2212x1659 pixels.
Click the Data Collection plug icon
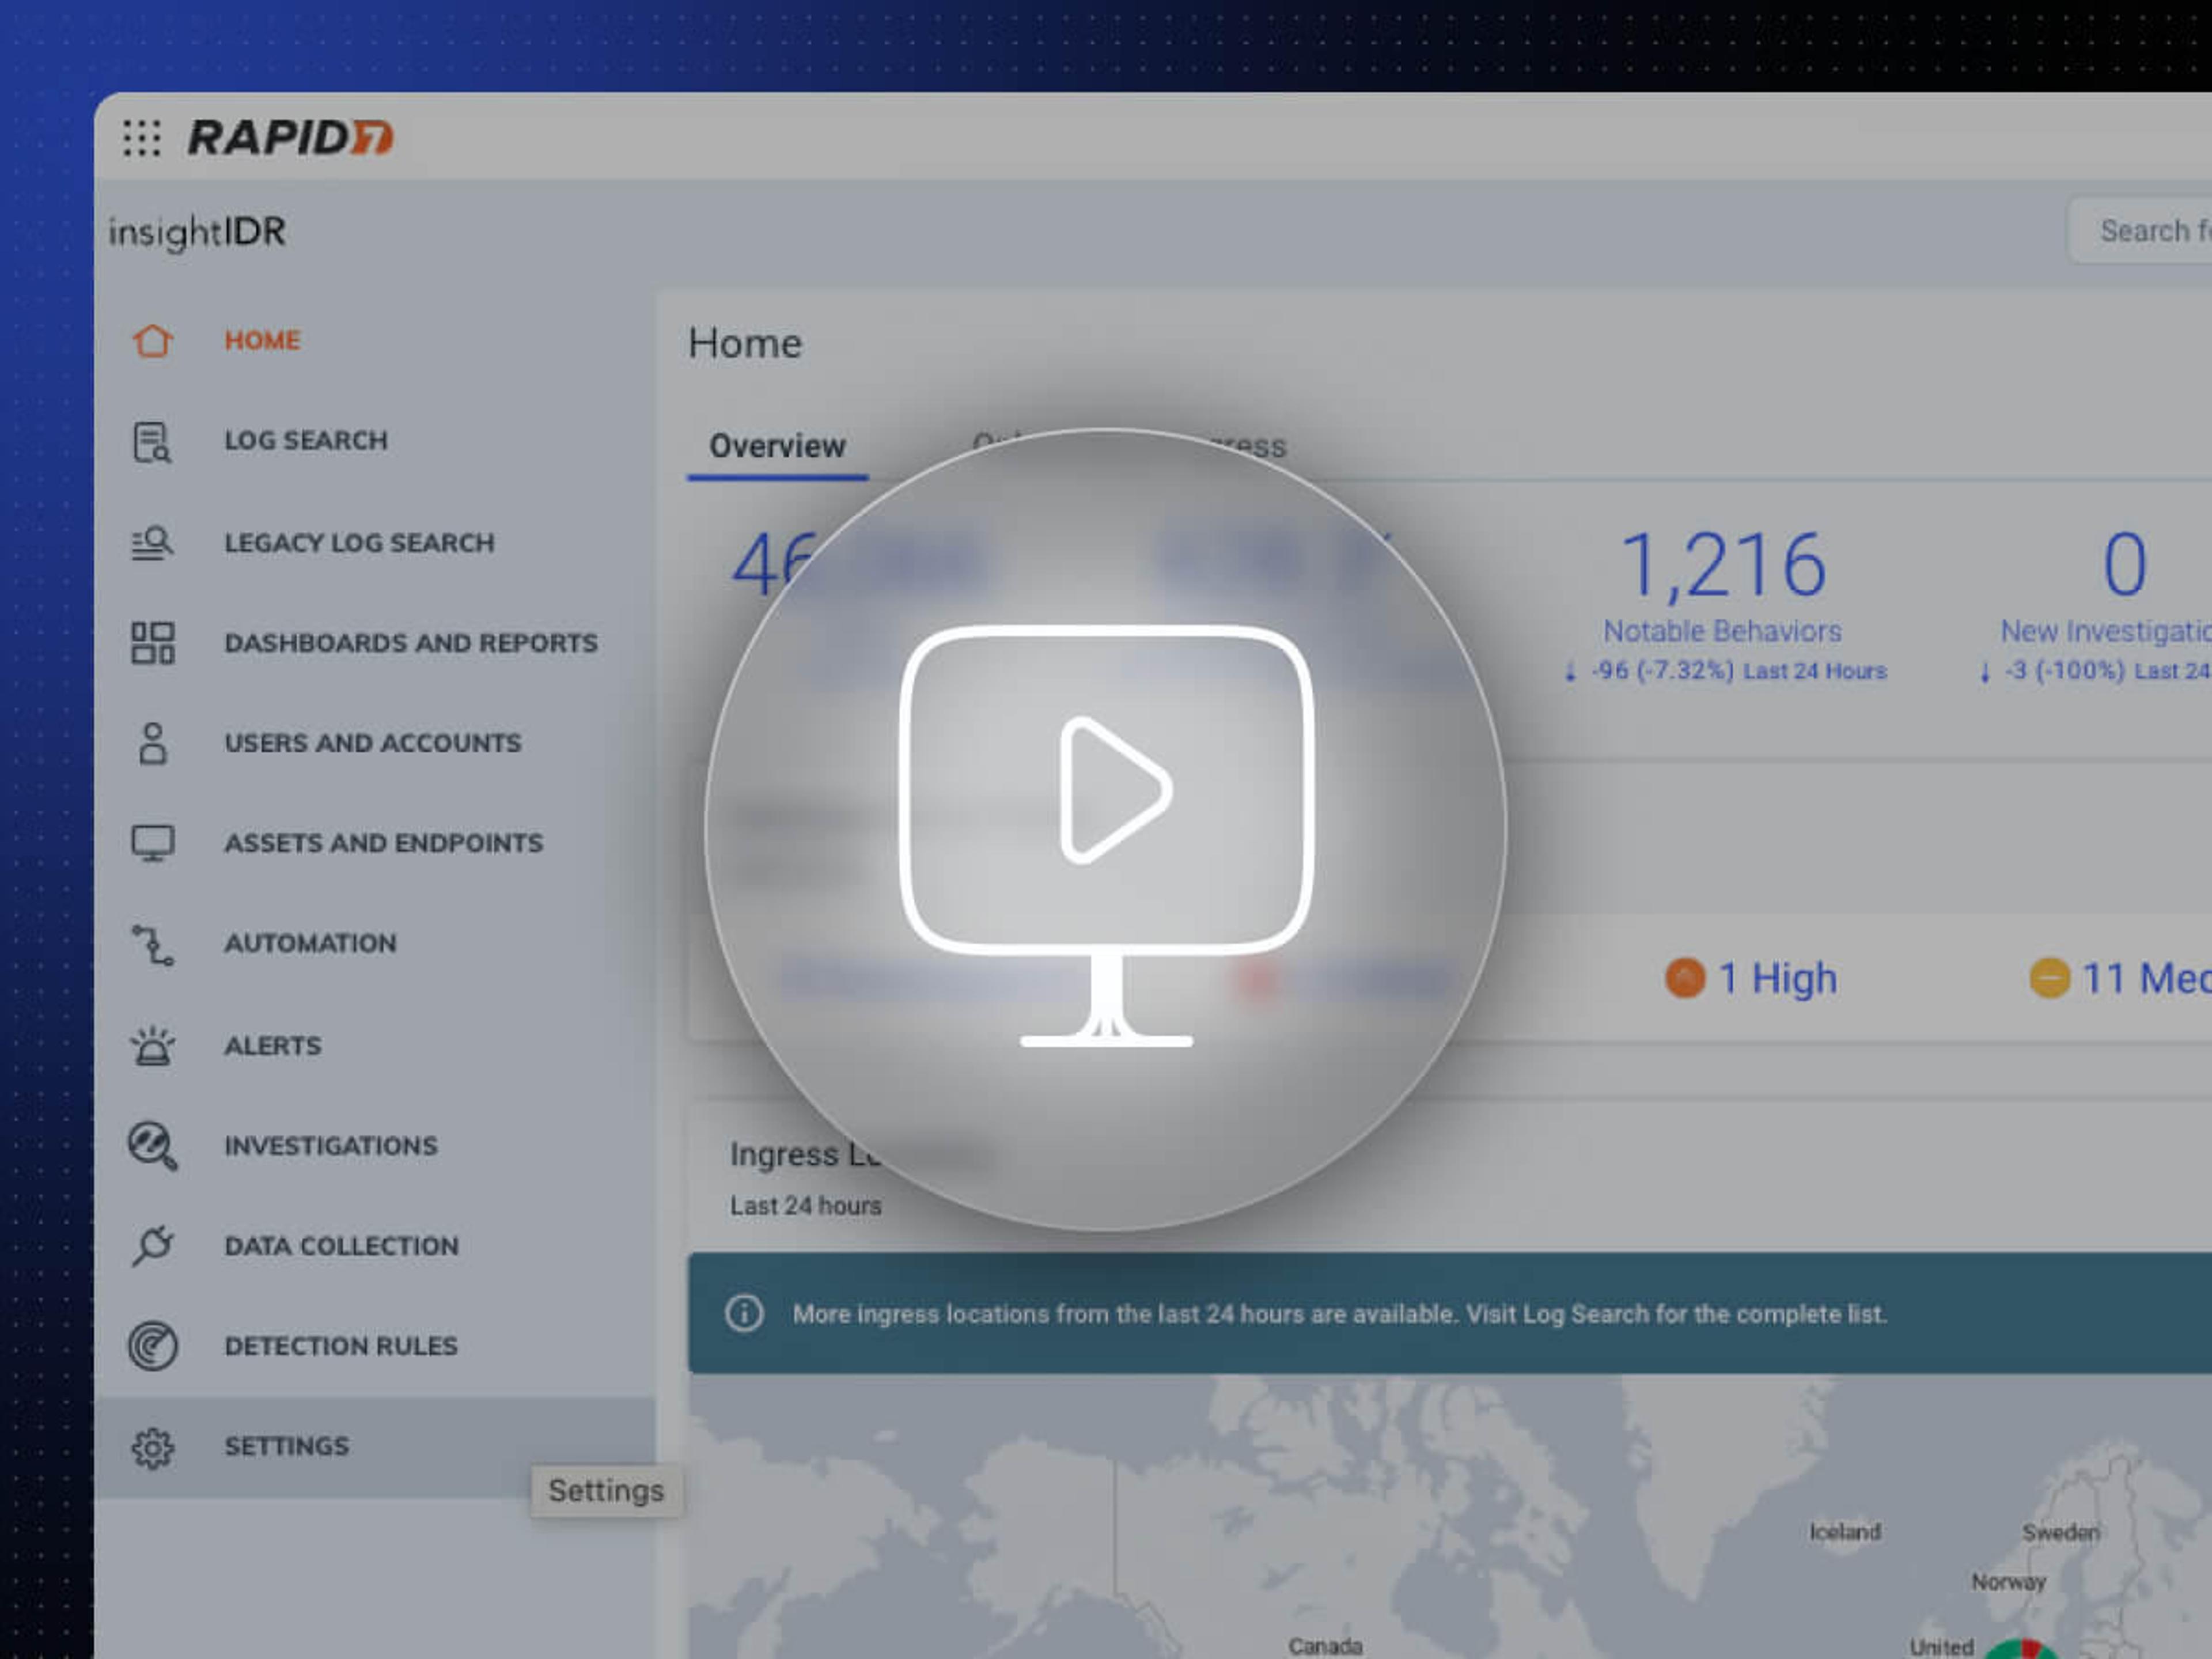click(152, 1246)
